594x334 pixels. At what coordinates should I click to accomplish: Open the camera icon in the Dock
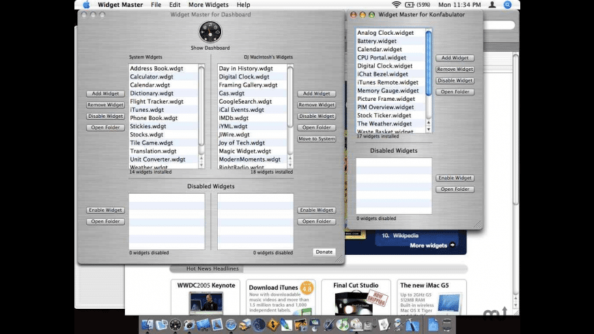(x=189, y=324)
